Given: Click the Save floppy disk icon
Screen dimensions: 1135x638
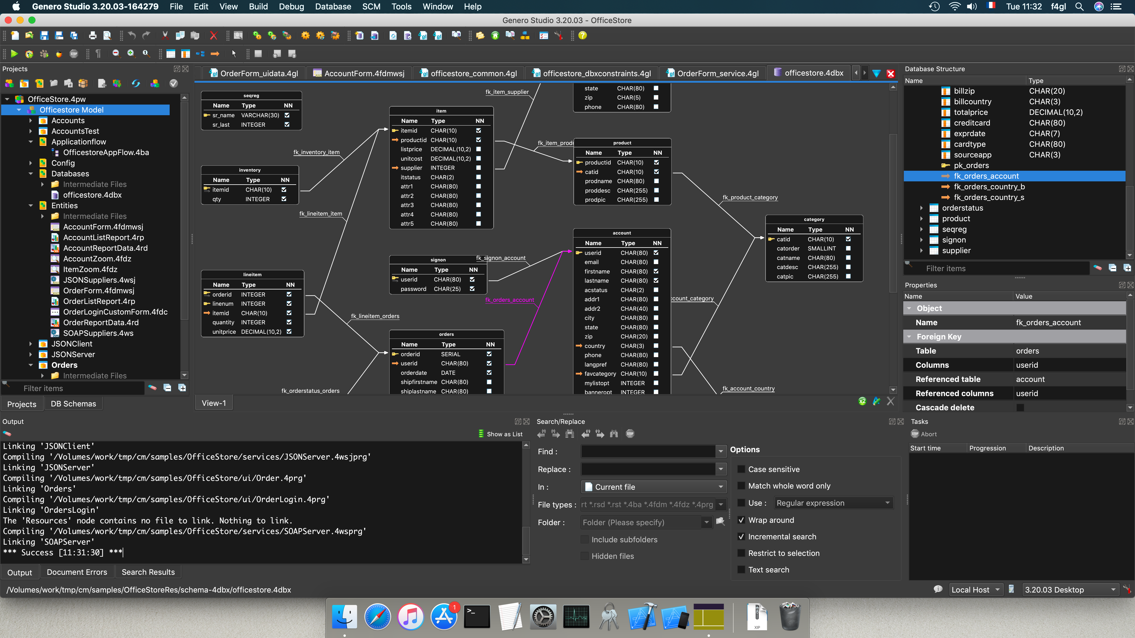Looking at the screenshot, I should 44,36.
